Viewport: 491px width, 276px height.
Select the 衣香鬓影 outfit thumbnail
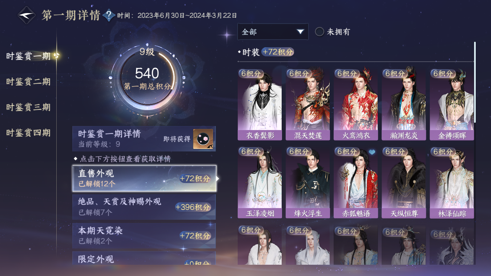click(x=259, y=105)
